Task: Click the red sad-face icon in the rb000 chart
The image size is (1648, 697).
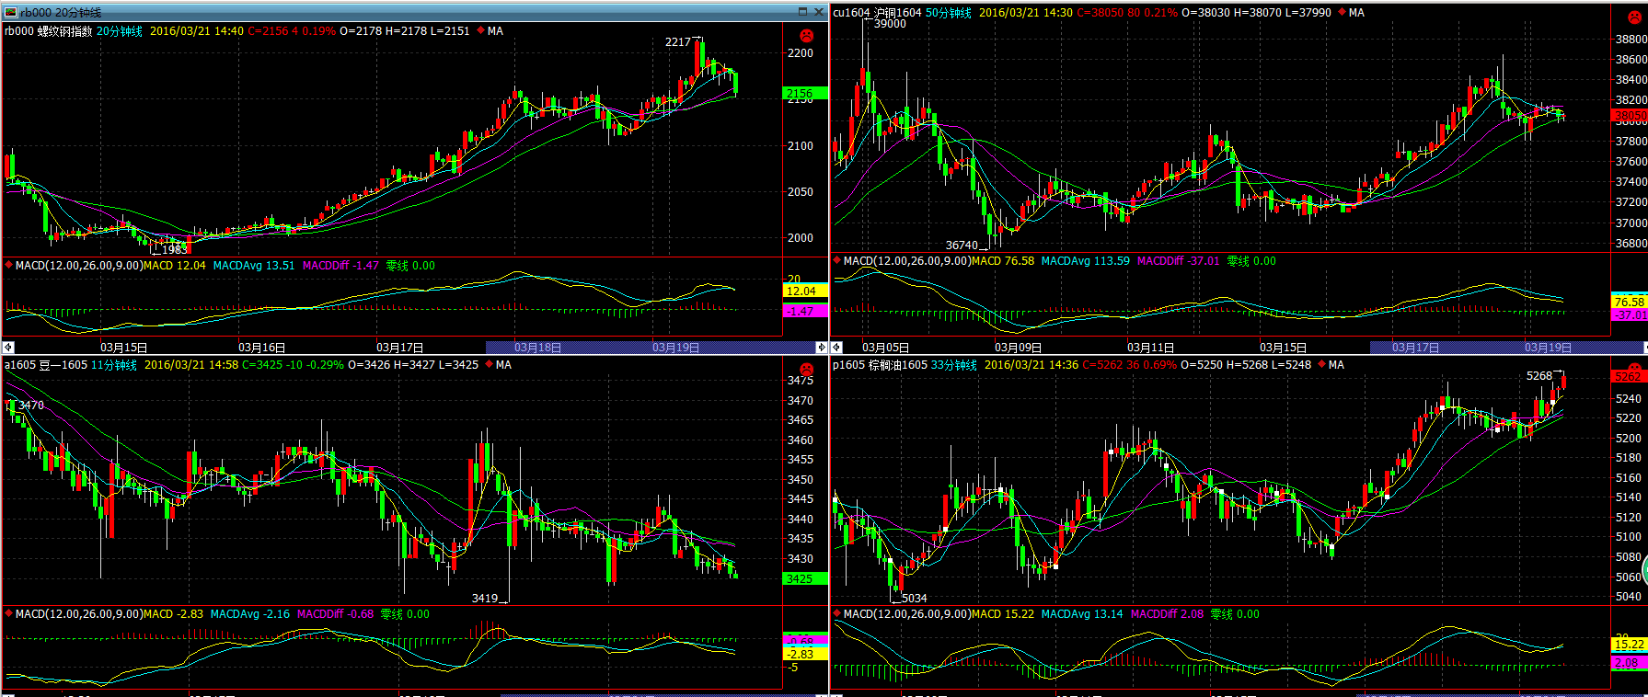Action: [x=806, y=35]
